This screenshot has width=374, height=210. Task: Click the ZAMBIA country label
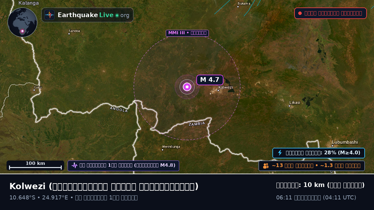197,124
